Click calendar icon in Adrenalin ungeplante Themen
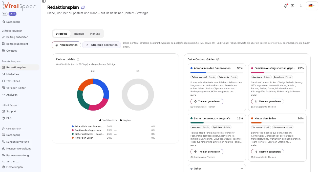The width and height of the screenshot is (320, 172). 191,107
